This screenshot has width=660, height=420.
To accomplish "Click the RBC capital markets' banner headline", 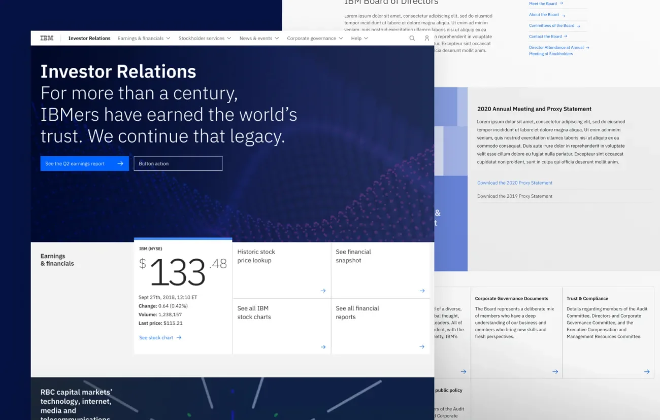I will click(x=76, y=405).
